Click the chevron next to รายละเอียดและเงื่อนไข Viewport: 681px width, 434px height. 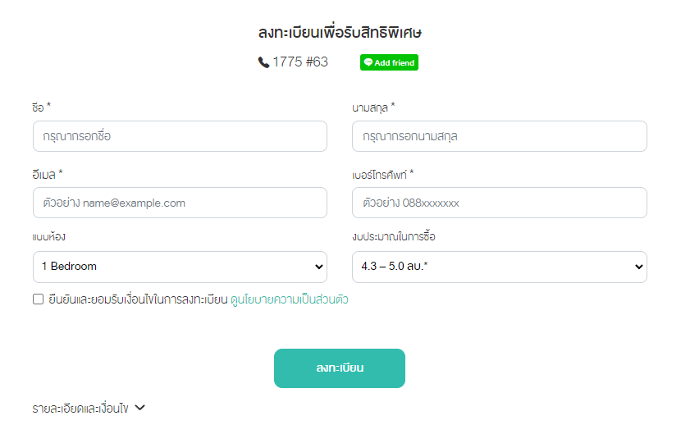[139, 408]
